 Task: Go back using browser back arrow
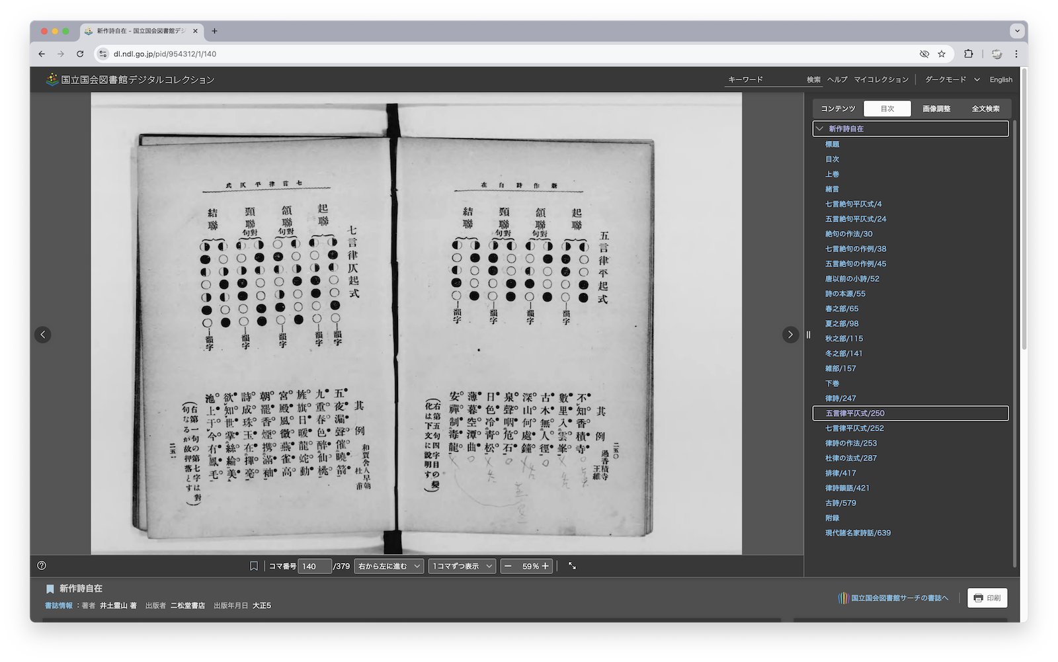pos(42,54)
